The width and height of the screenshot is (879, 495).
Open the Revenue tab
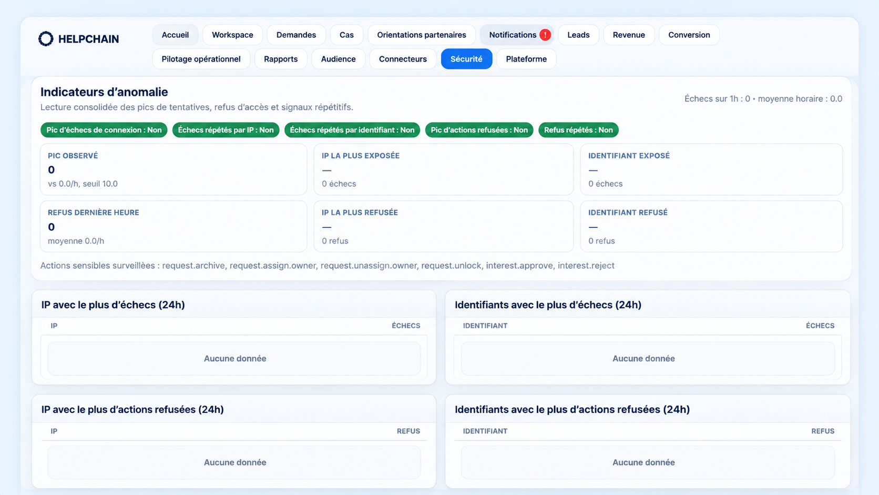click(629, 35)
